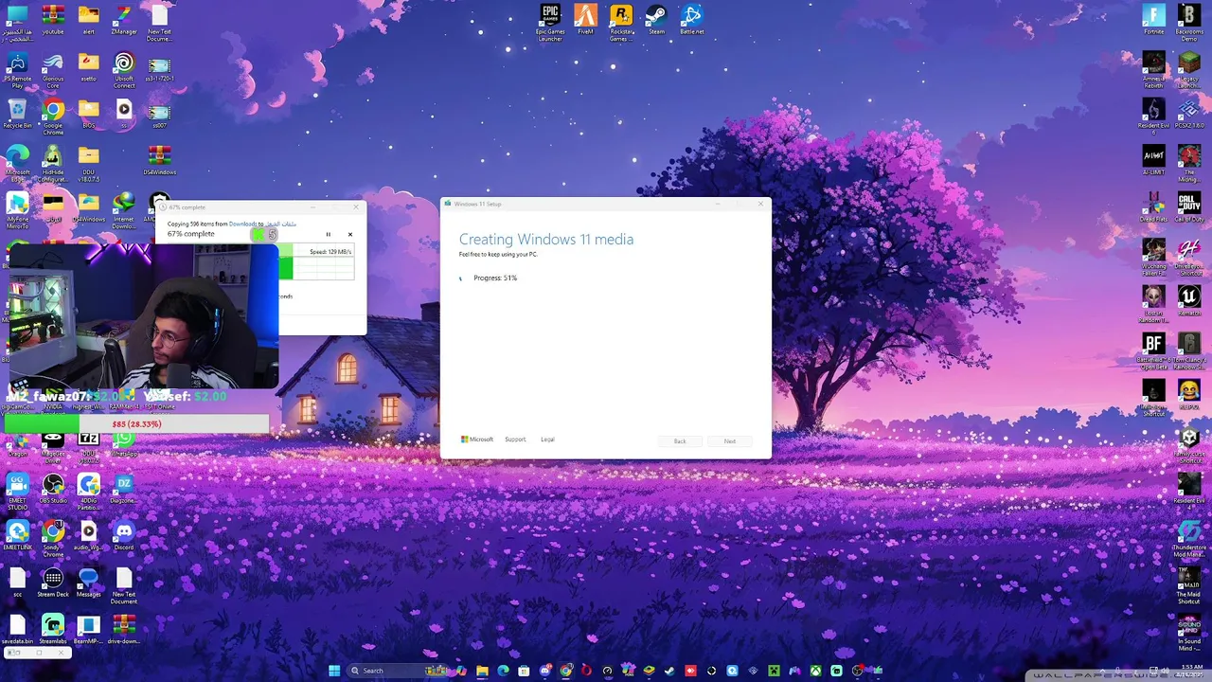Open Battle.net desktop icon
The image size is (1212, 682).
coord(691,20)
